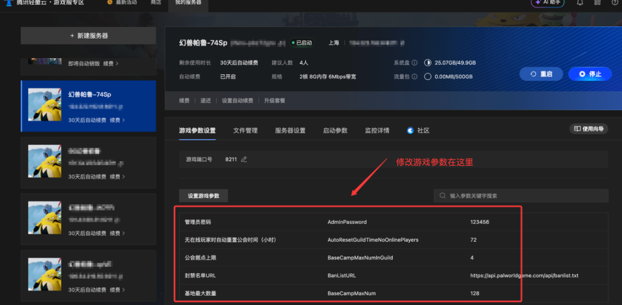Image resolution: width=622 pixels, height=305 pixels.
Task: Select the 幻兽帕鲁-74Sp server card thumbnail
Action: tap(44, 104)
